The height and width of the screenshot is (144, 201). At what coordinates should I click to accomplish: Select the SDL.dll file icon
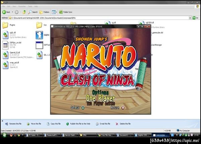click(39, 55)
